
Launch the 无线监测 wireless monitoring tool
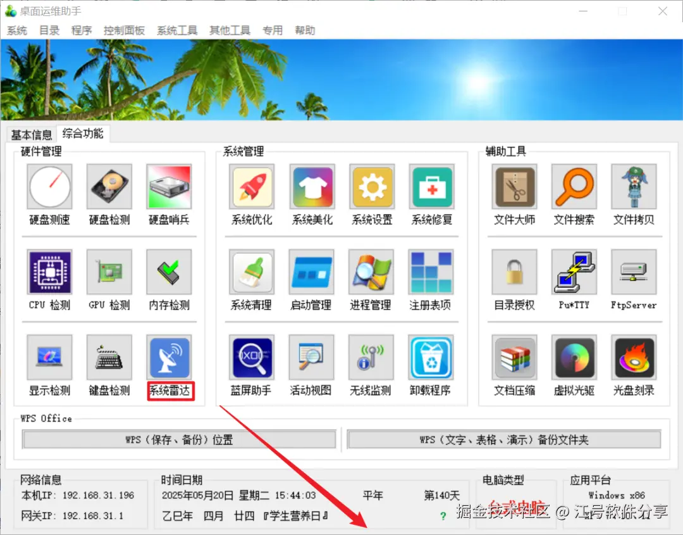pyautogui.click(x=371, y=356)
